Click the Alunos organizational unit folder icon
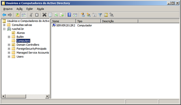The image size is (181, 105). click(x=13, y=33)
